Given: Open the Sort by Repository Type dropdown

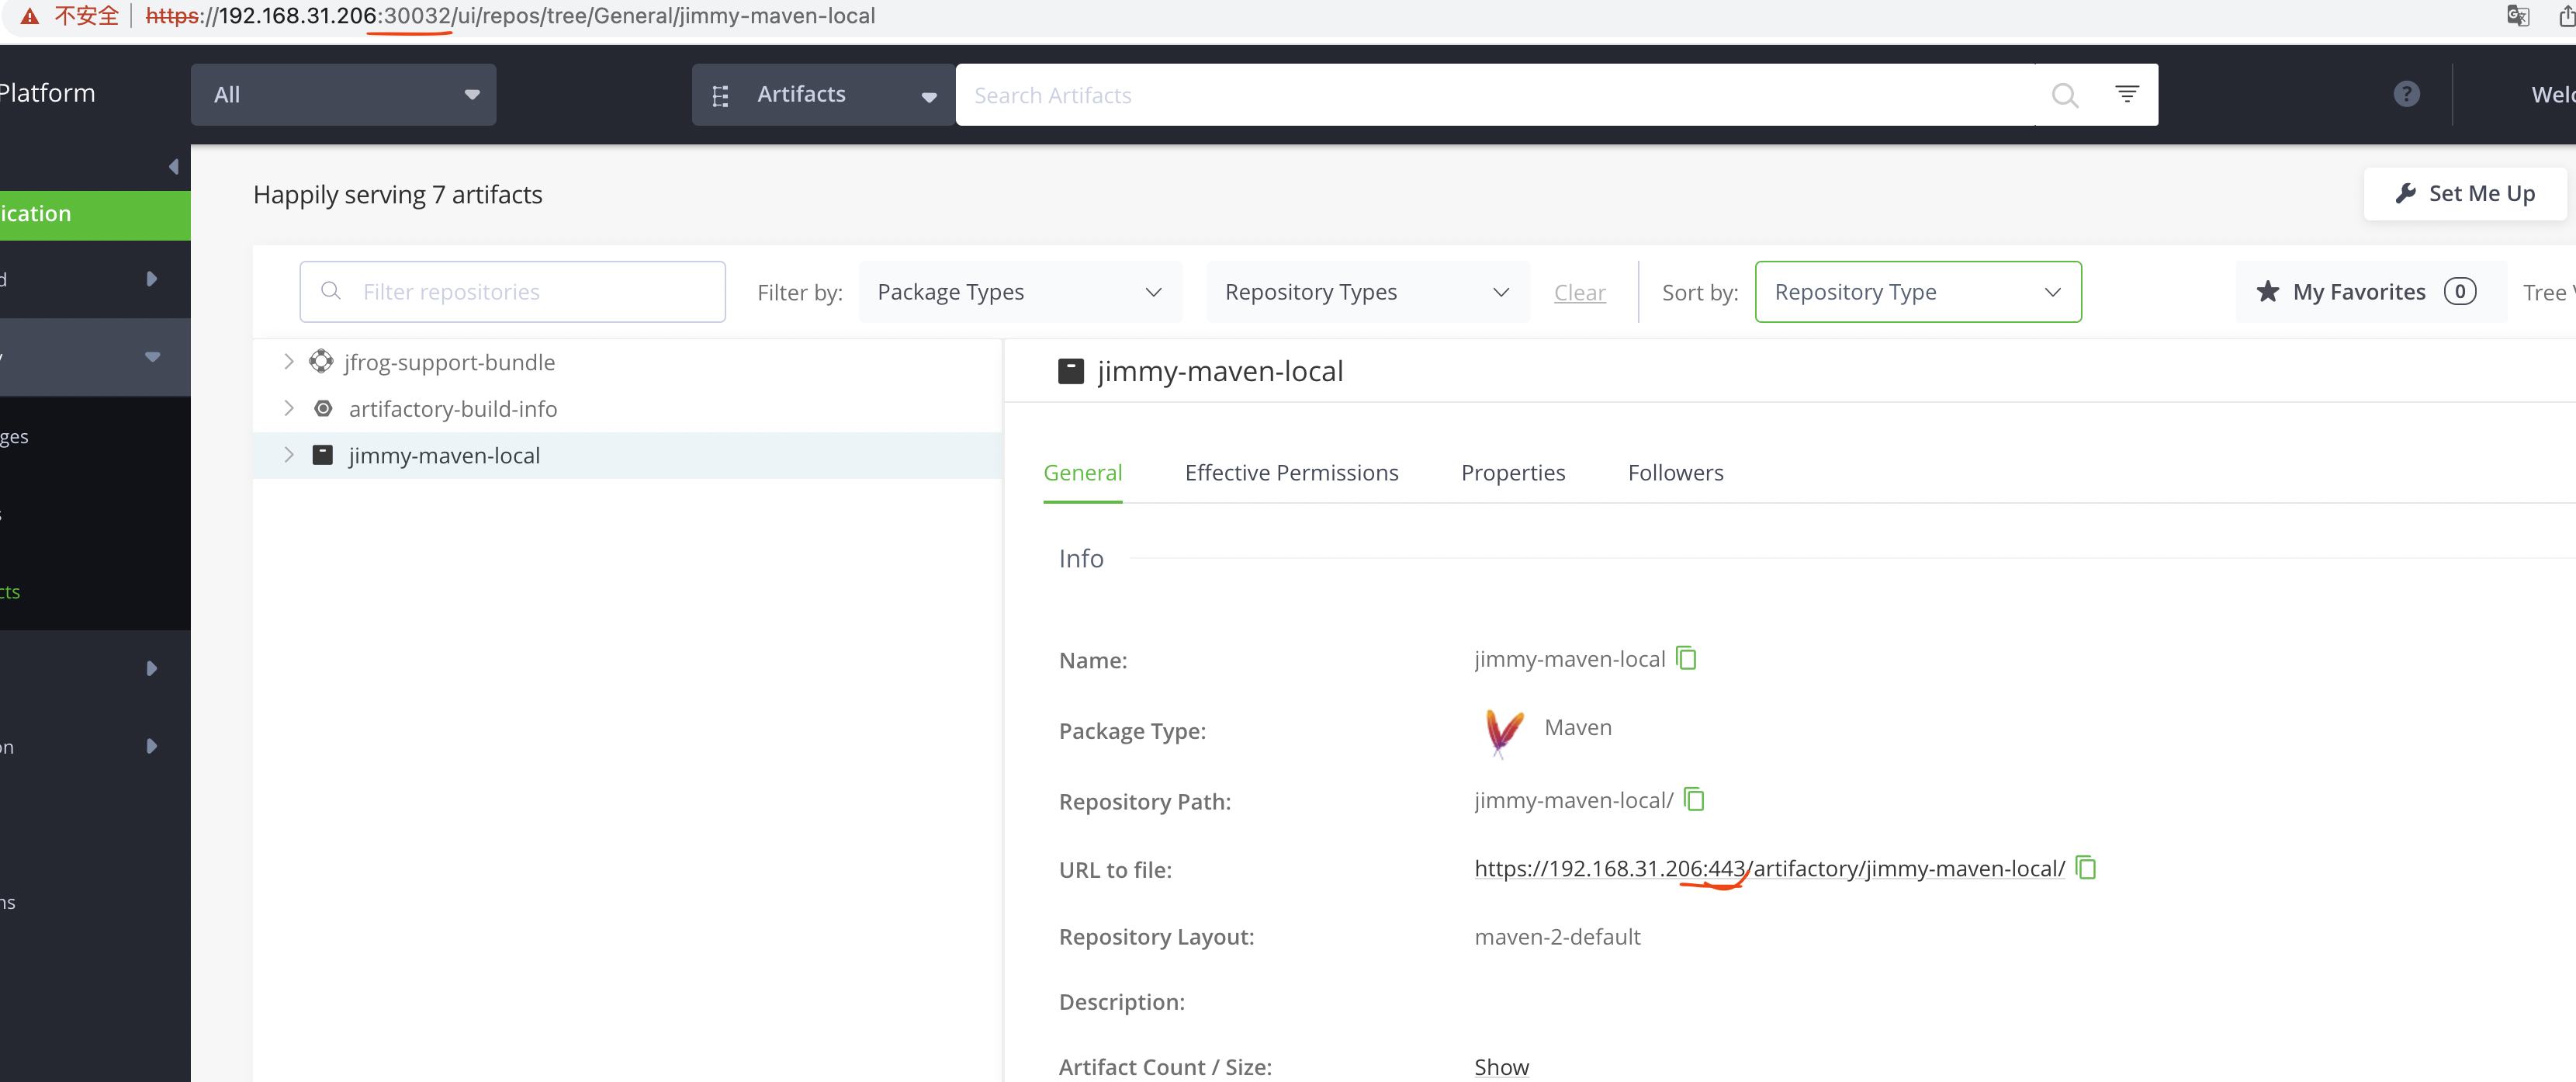Looking at the screenshot, I should [1918, 292].
